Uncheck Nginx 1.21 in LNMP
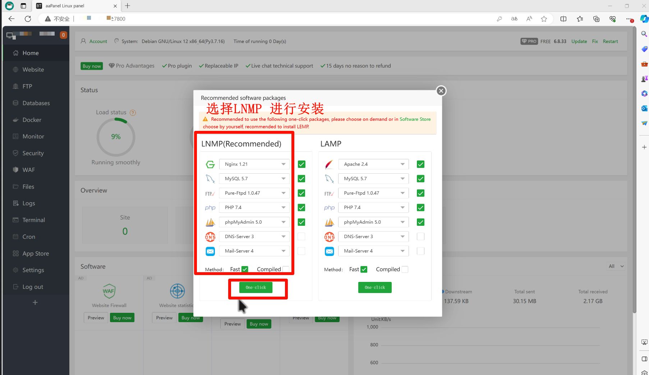 [302, 164]
